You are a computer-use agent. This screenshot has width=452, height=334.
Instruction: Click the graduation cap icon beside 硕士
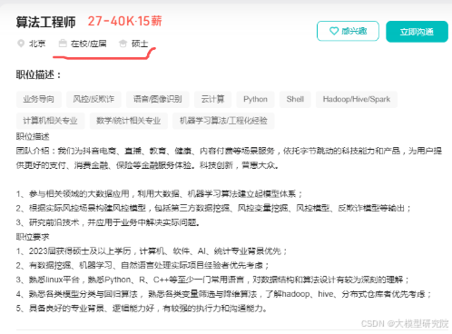point(123,44)
